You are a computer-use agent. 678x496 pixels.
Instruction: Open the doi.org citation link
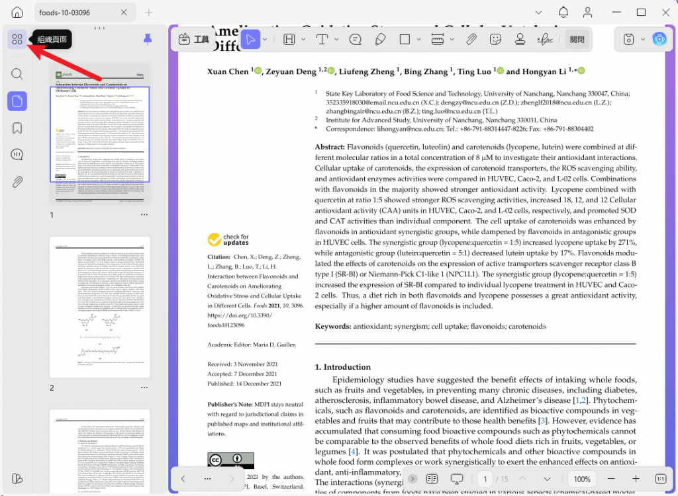tap(240, 320)
